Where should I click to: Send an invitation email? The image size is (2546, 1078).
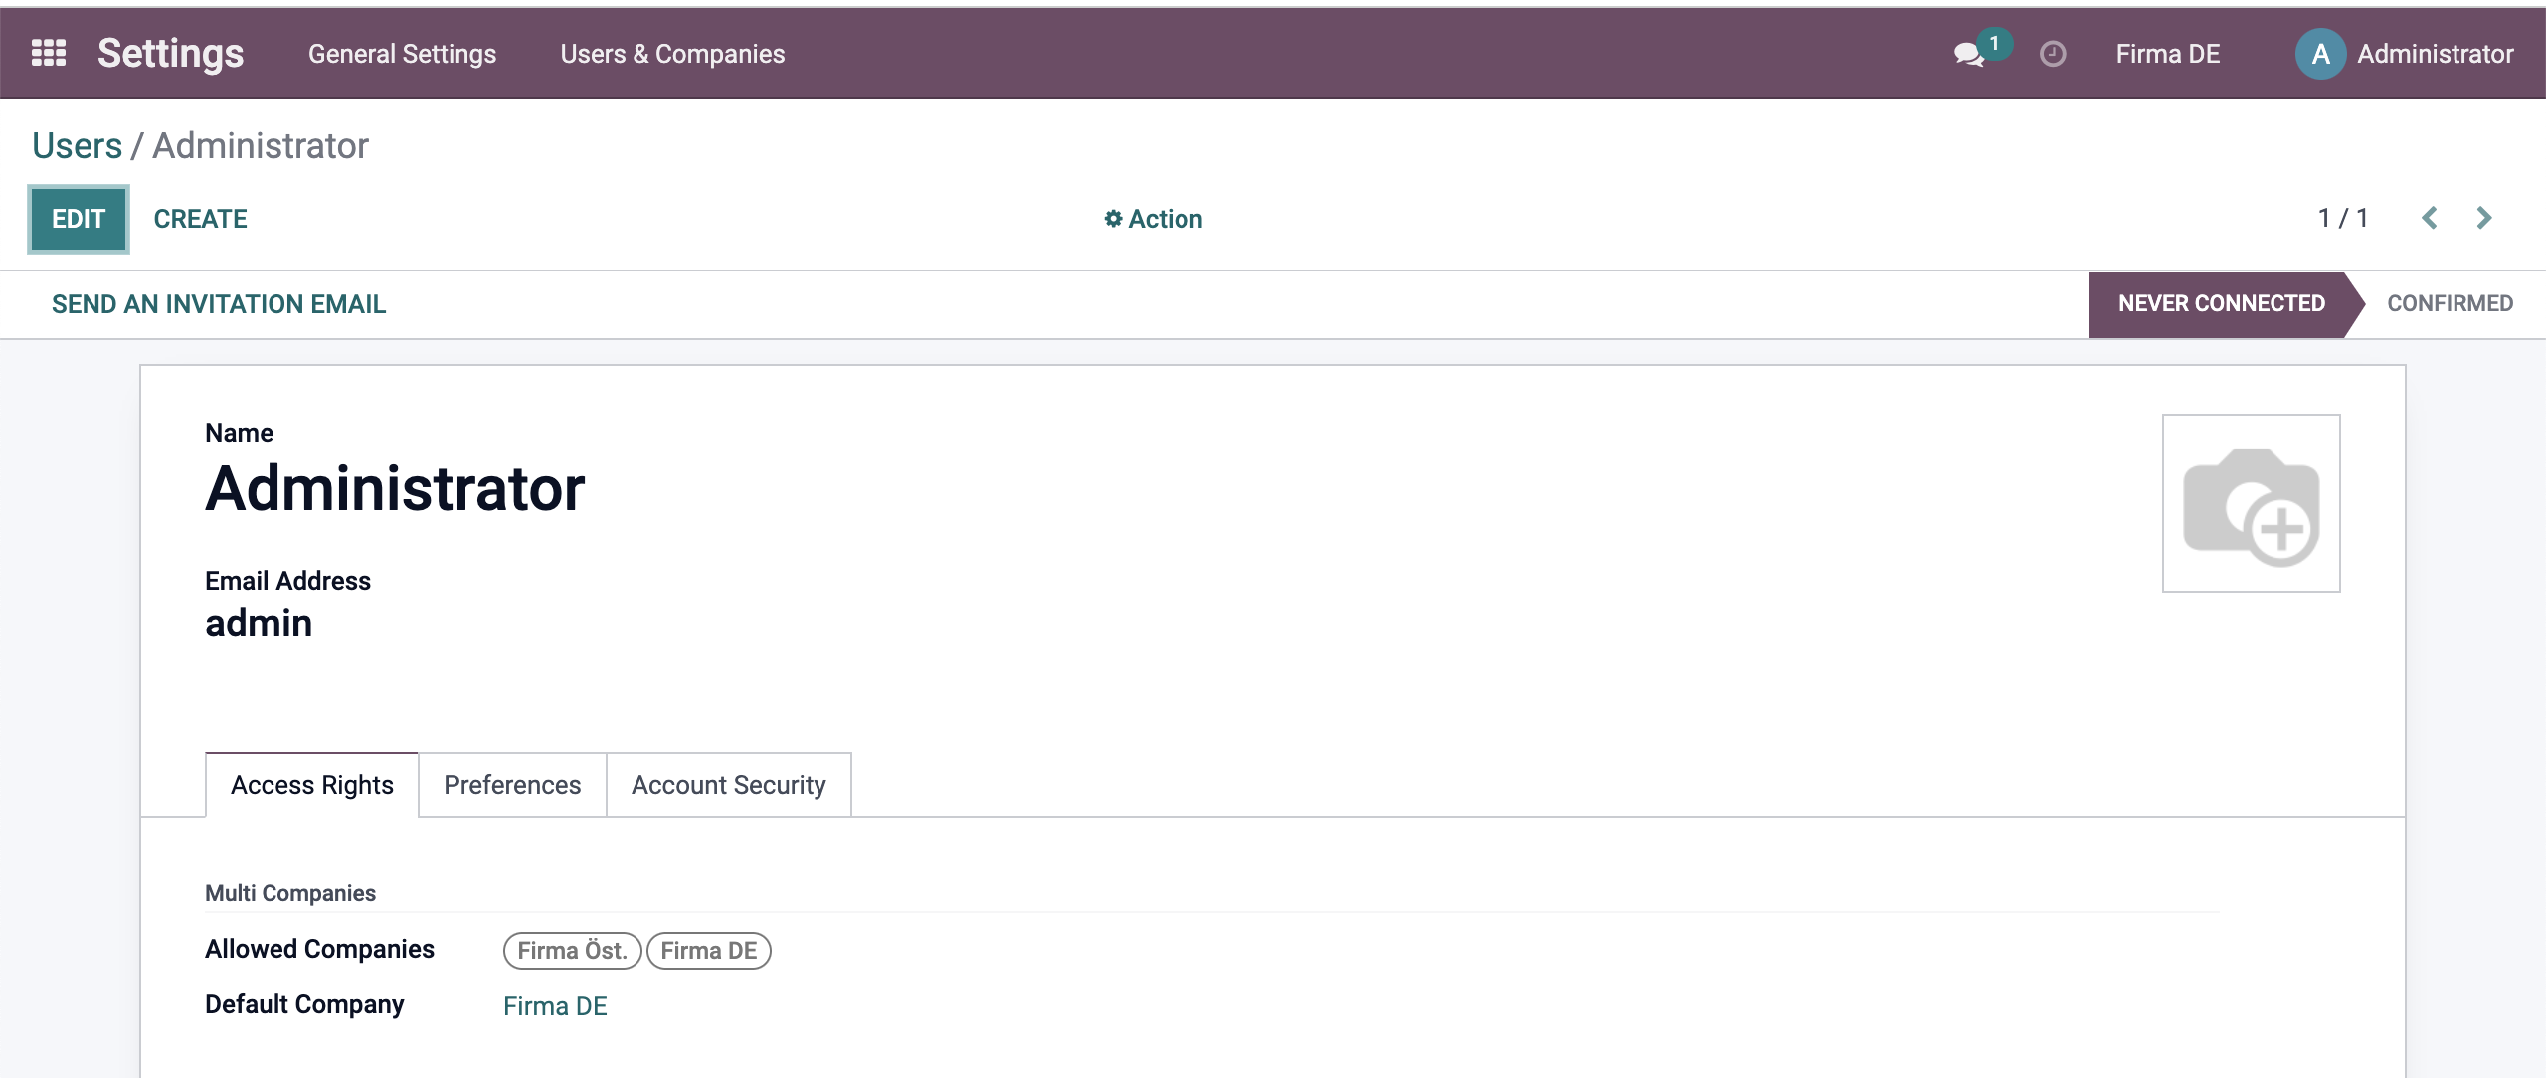[x=219, y=304]
